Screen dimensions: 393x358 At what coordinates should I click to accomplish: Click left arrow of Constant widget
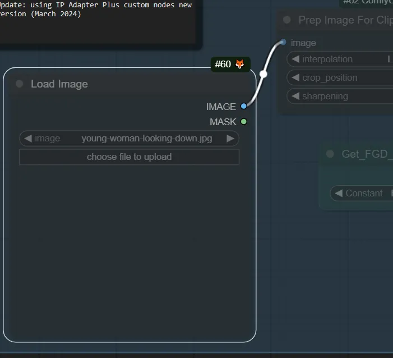pyautogui.click(x=339, y=193)
